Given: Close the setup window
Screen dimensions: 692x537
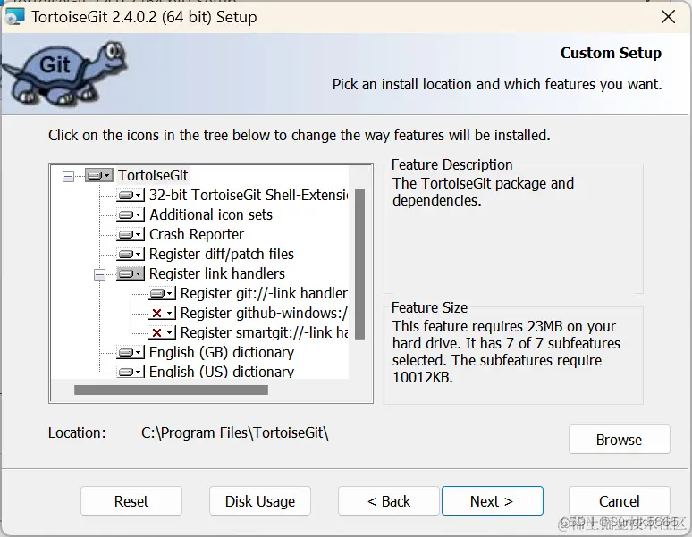Looking at the screenshot, I should point(668,17).
